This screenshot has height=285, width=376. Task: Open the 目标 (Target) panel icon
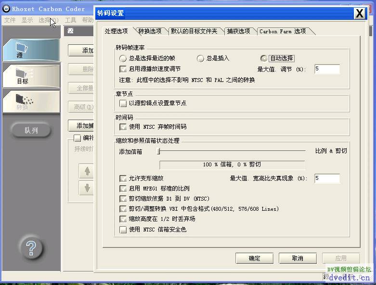[31, 76]
